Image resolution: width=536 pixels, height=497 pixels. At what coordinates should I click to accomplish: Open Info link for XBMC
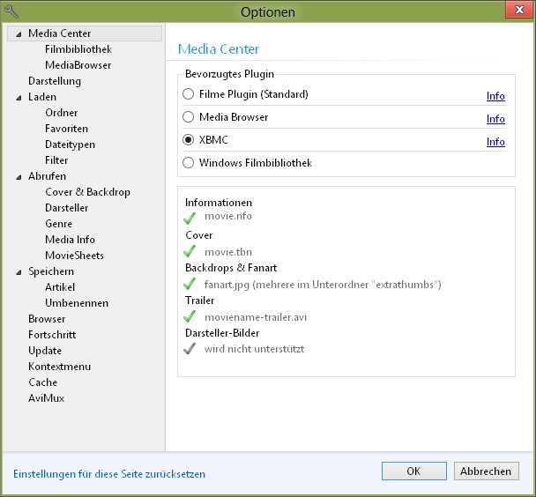495,142
